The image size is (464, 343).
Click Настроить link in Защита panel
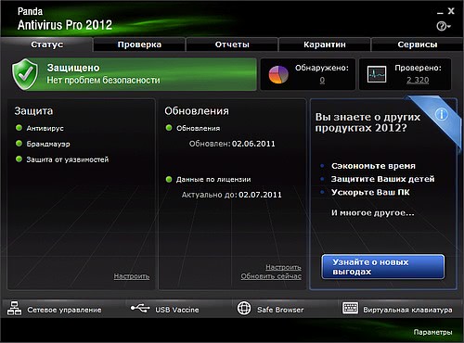[x=132, y=276]
